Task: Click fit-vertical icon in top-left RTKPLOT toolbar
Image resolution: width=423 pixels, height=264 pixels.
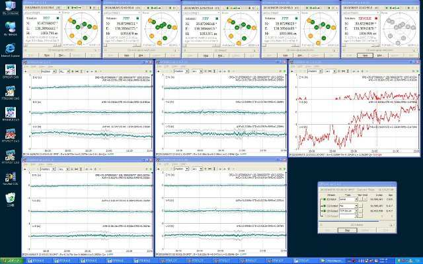Action: pos(81,71)
